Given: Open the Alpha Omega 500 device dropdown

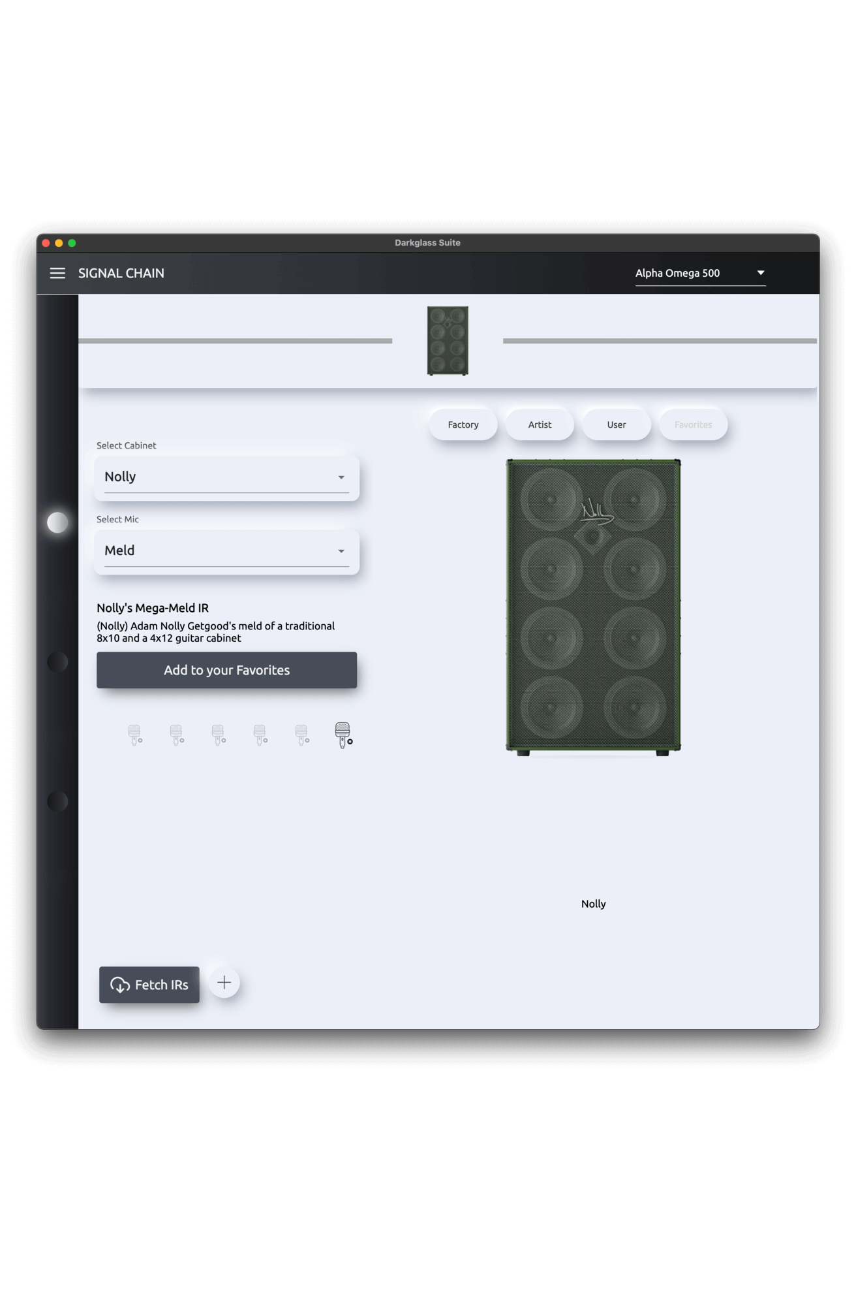Looking at the screenshot, I should coord(700,273).
